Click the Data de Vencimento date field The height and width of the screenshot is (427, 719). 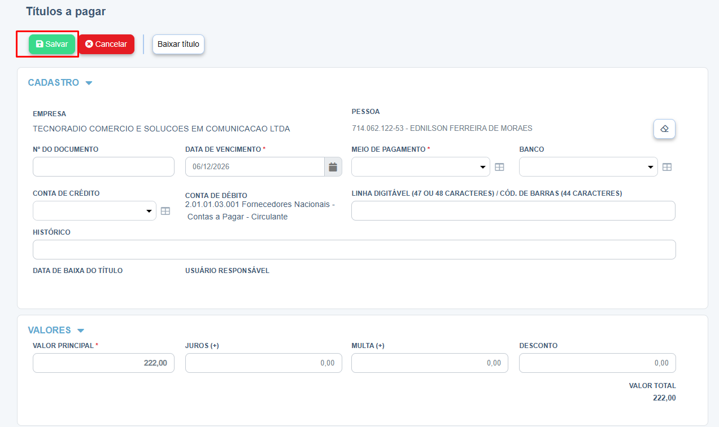pos(255,167)
